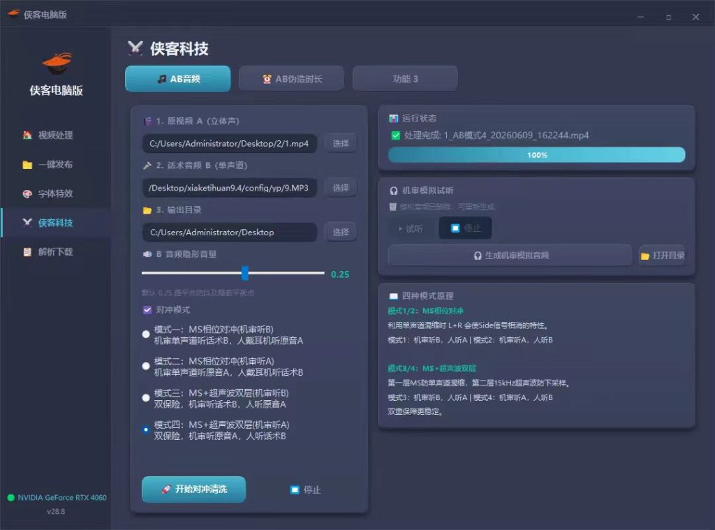The image size is (715, 530).
Task: Click the 侠客电脑版 bowl logo in sidebar
Action: (x=57, y=64)
